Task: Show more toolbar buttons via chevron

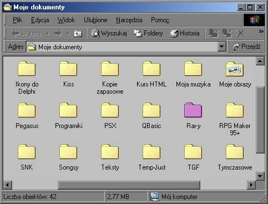Action: pyautogui.click(x=261, y=32)
